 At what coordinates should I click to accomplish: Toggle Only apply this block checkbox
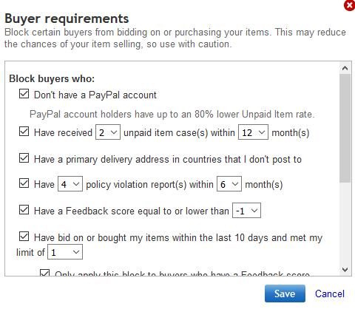pyautogui.click(x=44, y=273)
